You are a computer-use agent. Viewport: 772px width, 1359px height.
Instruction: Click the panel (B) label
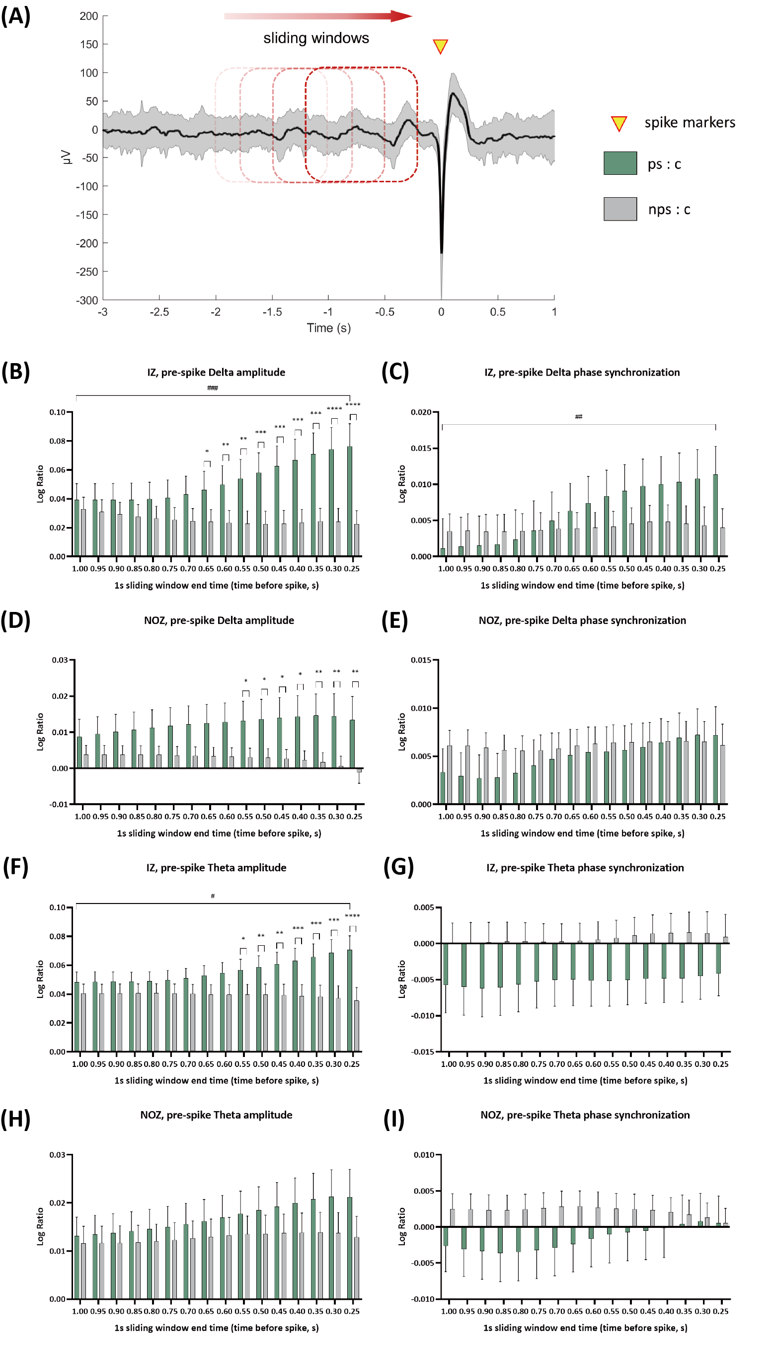(15, 372)
